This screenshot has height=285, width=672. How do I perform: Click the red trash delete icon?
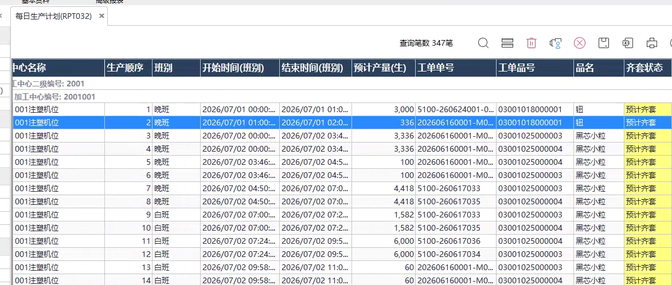532,43
